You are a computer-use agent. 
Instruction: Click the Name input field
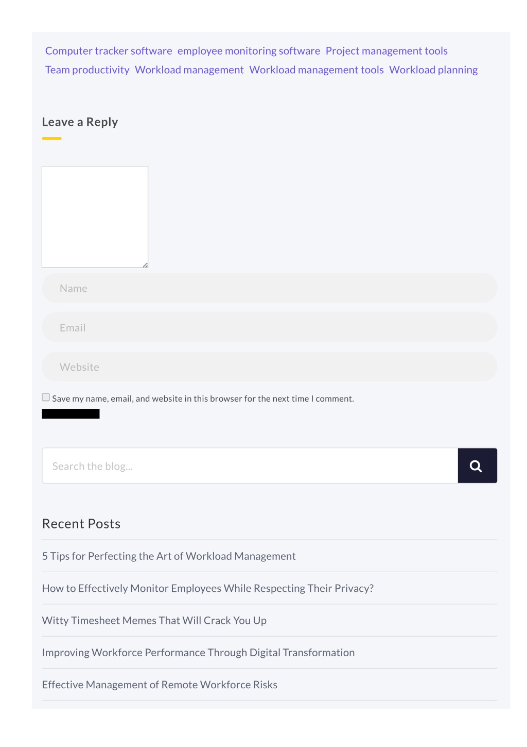coord(269,288)
